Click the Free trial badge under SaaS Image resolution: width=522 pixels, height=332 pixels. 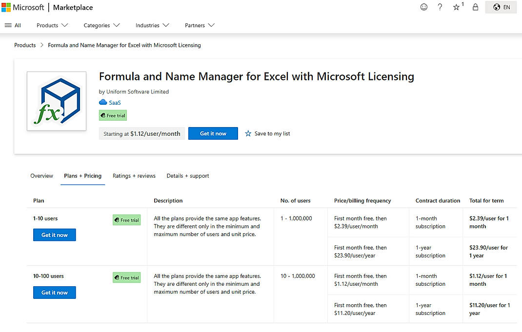pyautogui.click(x=113, y=115)
